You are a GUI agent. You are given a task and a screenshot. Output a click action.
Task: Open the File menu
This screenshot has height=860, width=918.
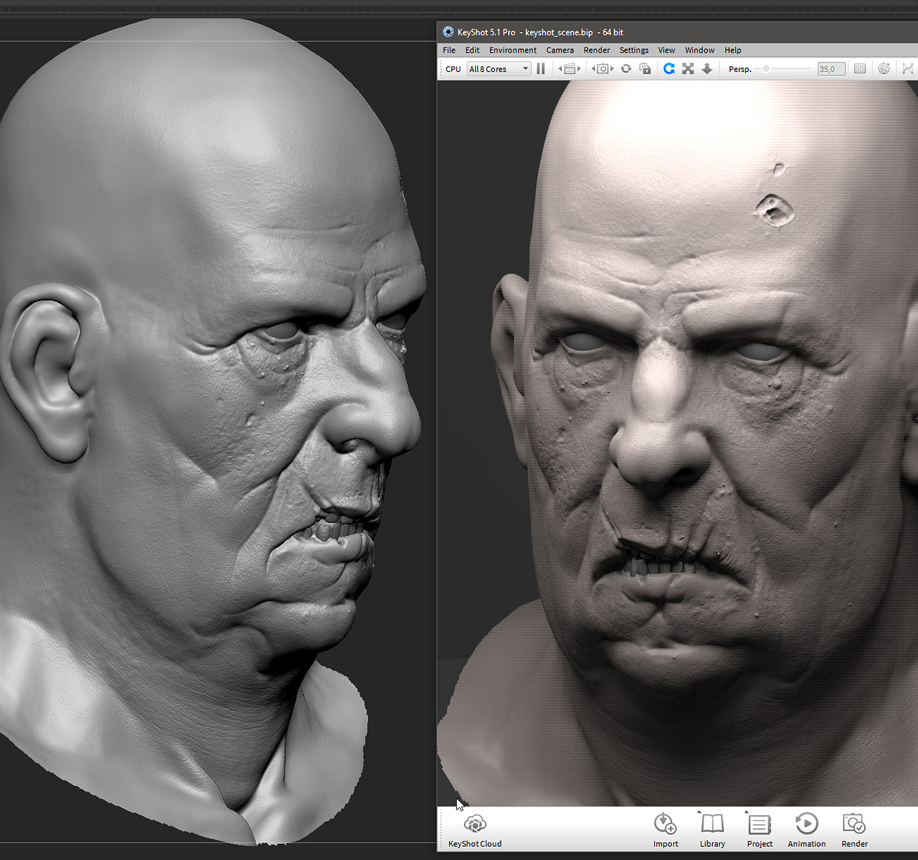pyautogui.click(x=449, y=50)
